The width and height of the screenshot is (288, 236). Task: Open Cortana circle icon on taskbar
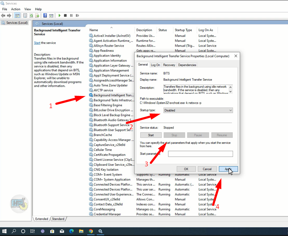pos(23,231)
